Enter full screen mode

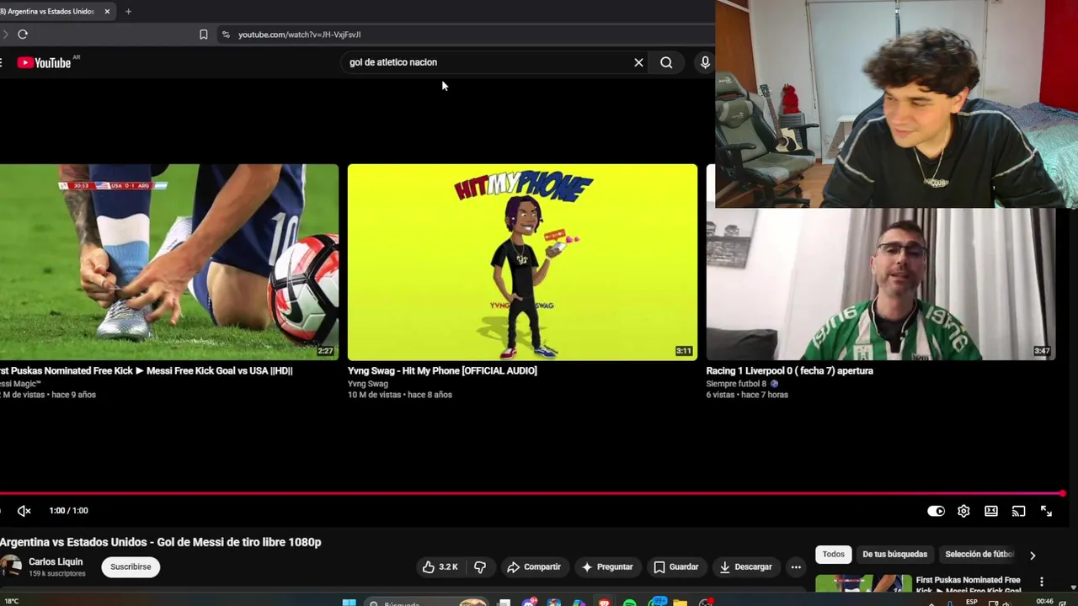click(x=1046, y=511)
